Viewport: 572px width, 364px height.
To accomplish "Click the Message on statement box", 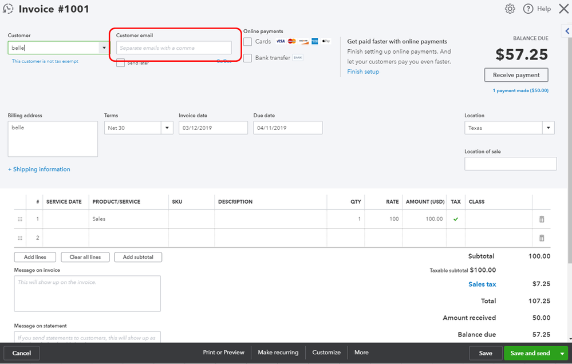I will (87, 337).
